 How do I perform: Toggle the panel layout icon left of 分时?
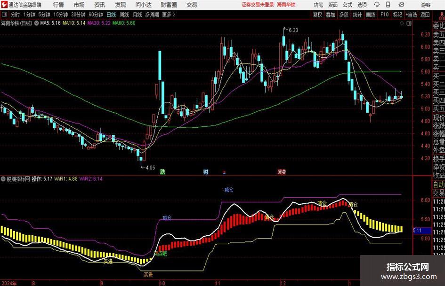point(4,15)
